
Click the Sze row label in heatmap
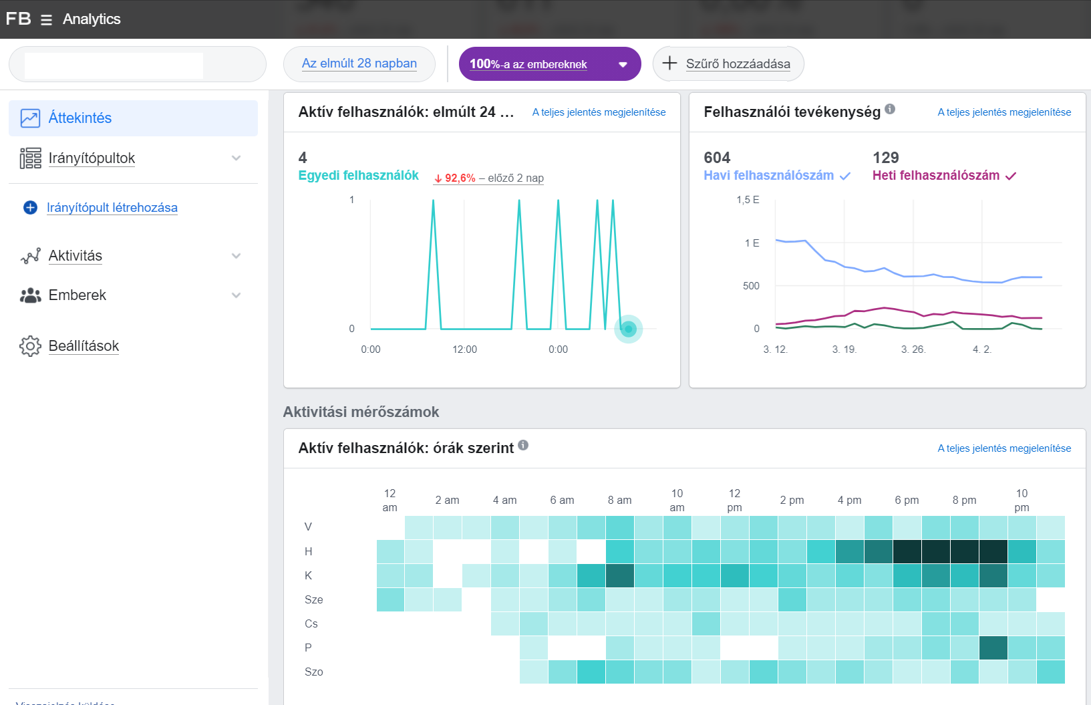[313, 600]
